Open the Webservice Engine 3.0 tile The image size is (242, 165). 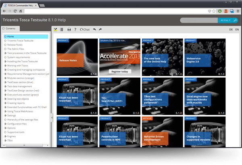(205, 57)
